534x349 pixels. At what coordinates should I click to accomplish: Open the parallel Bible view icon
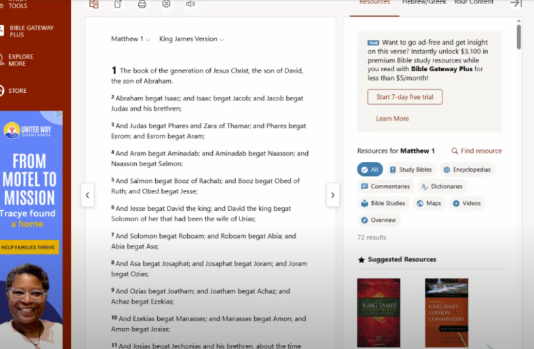(x=94, y=4)
